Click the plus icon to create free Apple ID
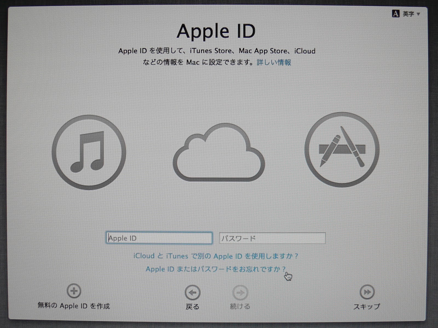The width and height of the screenshot is (438, 328). coord(74,291)
